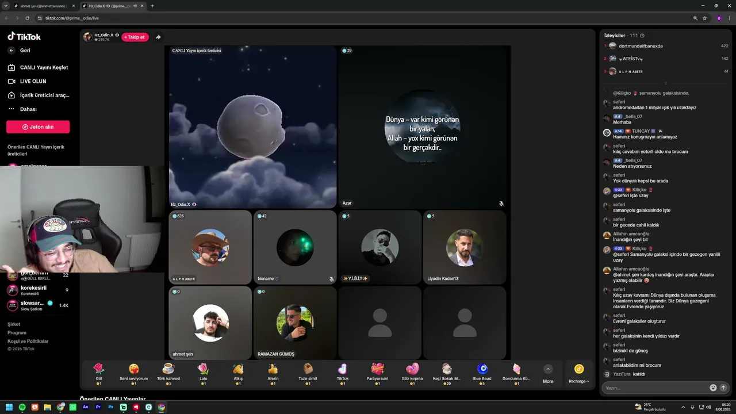Open the İzleyiciler help info icon

pyautogui.click(x=642, y=36)
